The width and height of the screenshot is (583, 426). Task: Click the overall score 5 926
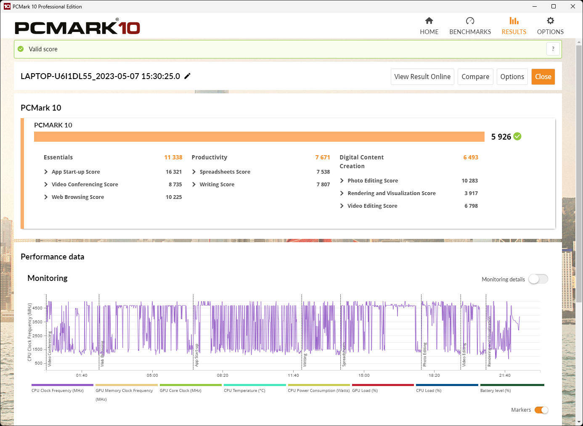[x=501, y=137]
